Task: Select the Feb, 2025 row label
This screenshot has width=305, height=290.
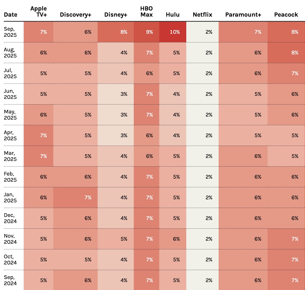Action: [10, 177]
